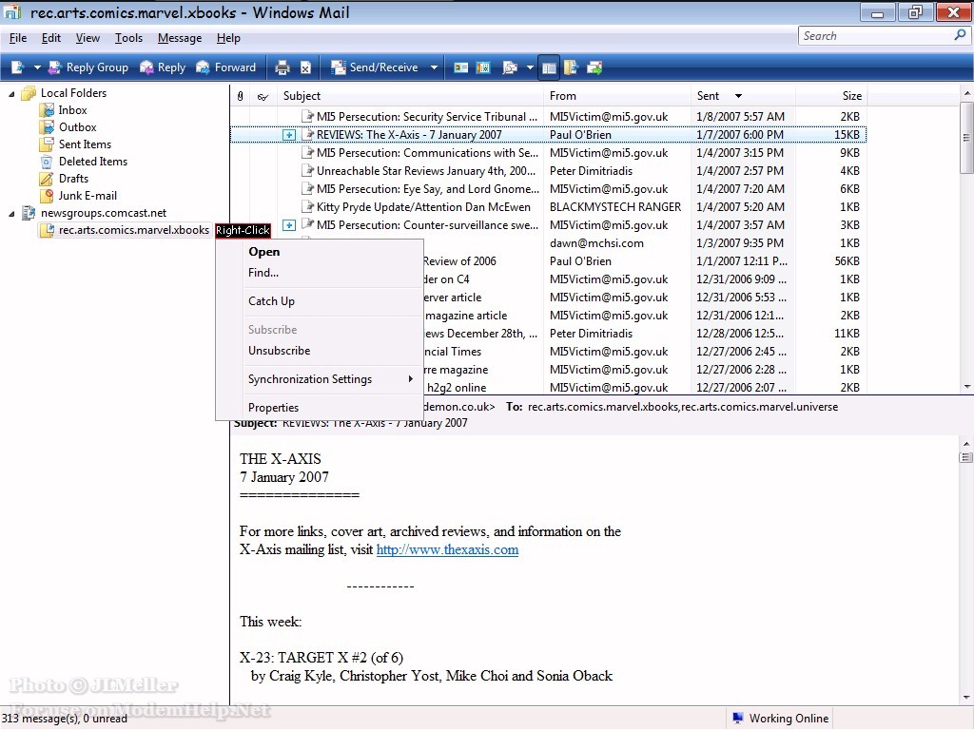Click the Send/Receive button
This screenshot has height=730, width=974.
pyautogui.click(x=375, y=67)
